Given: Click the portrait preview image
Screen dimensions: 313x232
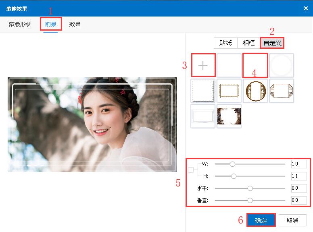Looking at the screenshot, I should (92, 124).
